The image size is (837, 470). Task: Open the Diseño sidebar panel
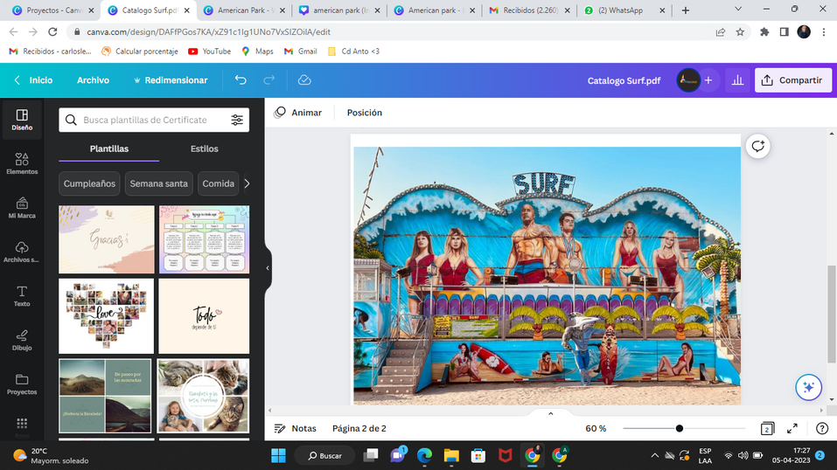click(22, 120)
